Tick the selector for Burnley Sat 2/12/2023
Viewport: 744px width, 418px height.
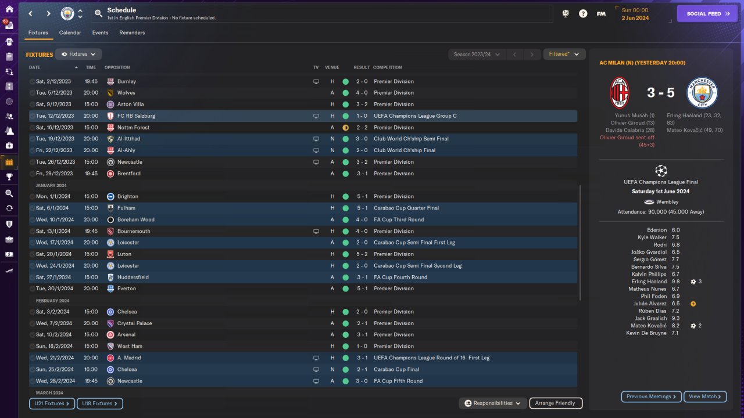(x=33, y=81)
